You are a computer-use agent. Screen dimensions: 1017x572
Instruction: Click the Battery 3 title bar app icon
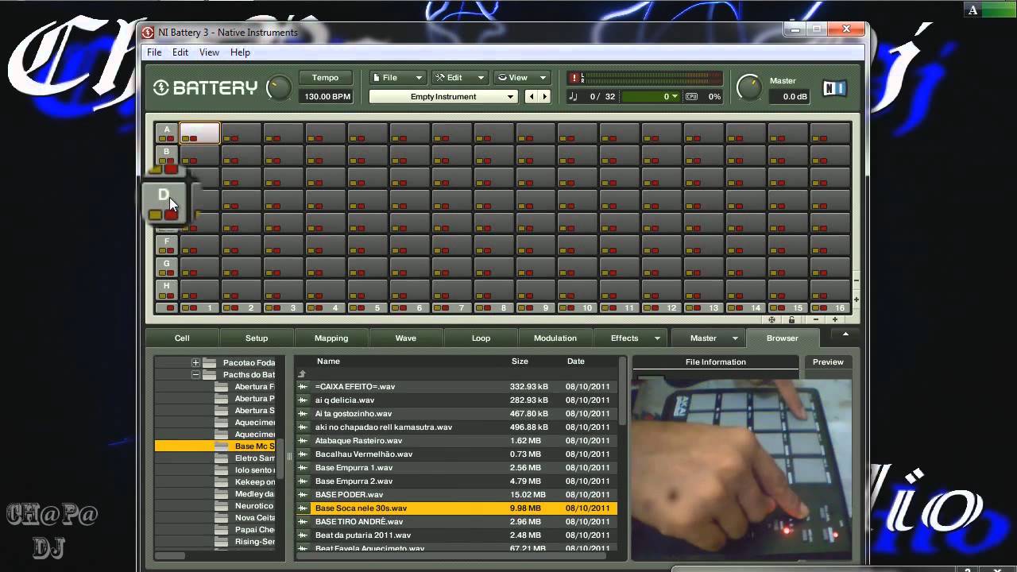pos(148,33)
